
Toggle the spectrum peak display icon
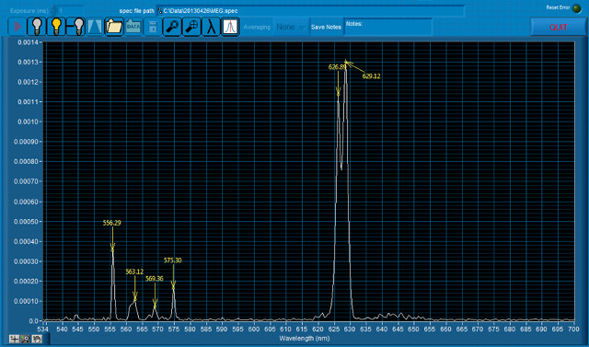pyautogui.click(x=230, y=27)
